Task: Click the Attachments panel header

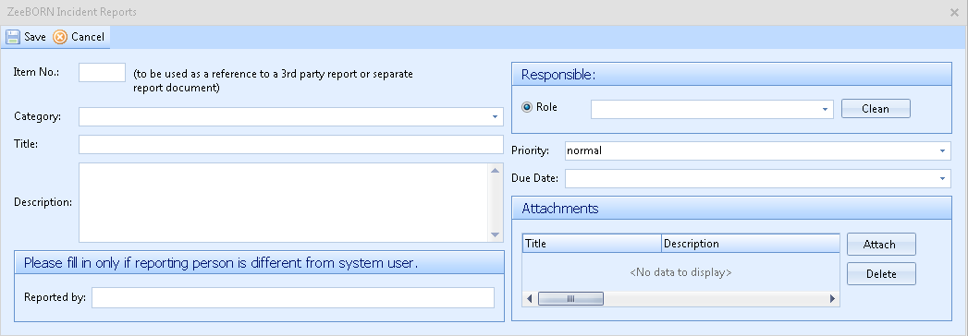Action: (x=731, y=208)
